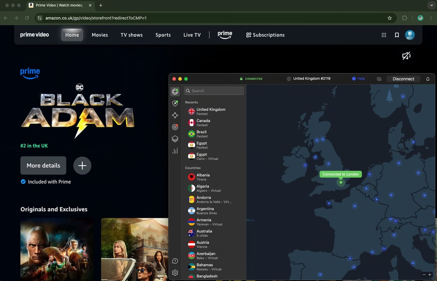437x281 pixels.
Task: Open the watchlist bookmark icon
Action: (397, 35)
